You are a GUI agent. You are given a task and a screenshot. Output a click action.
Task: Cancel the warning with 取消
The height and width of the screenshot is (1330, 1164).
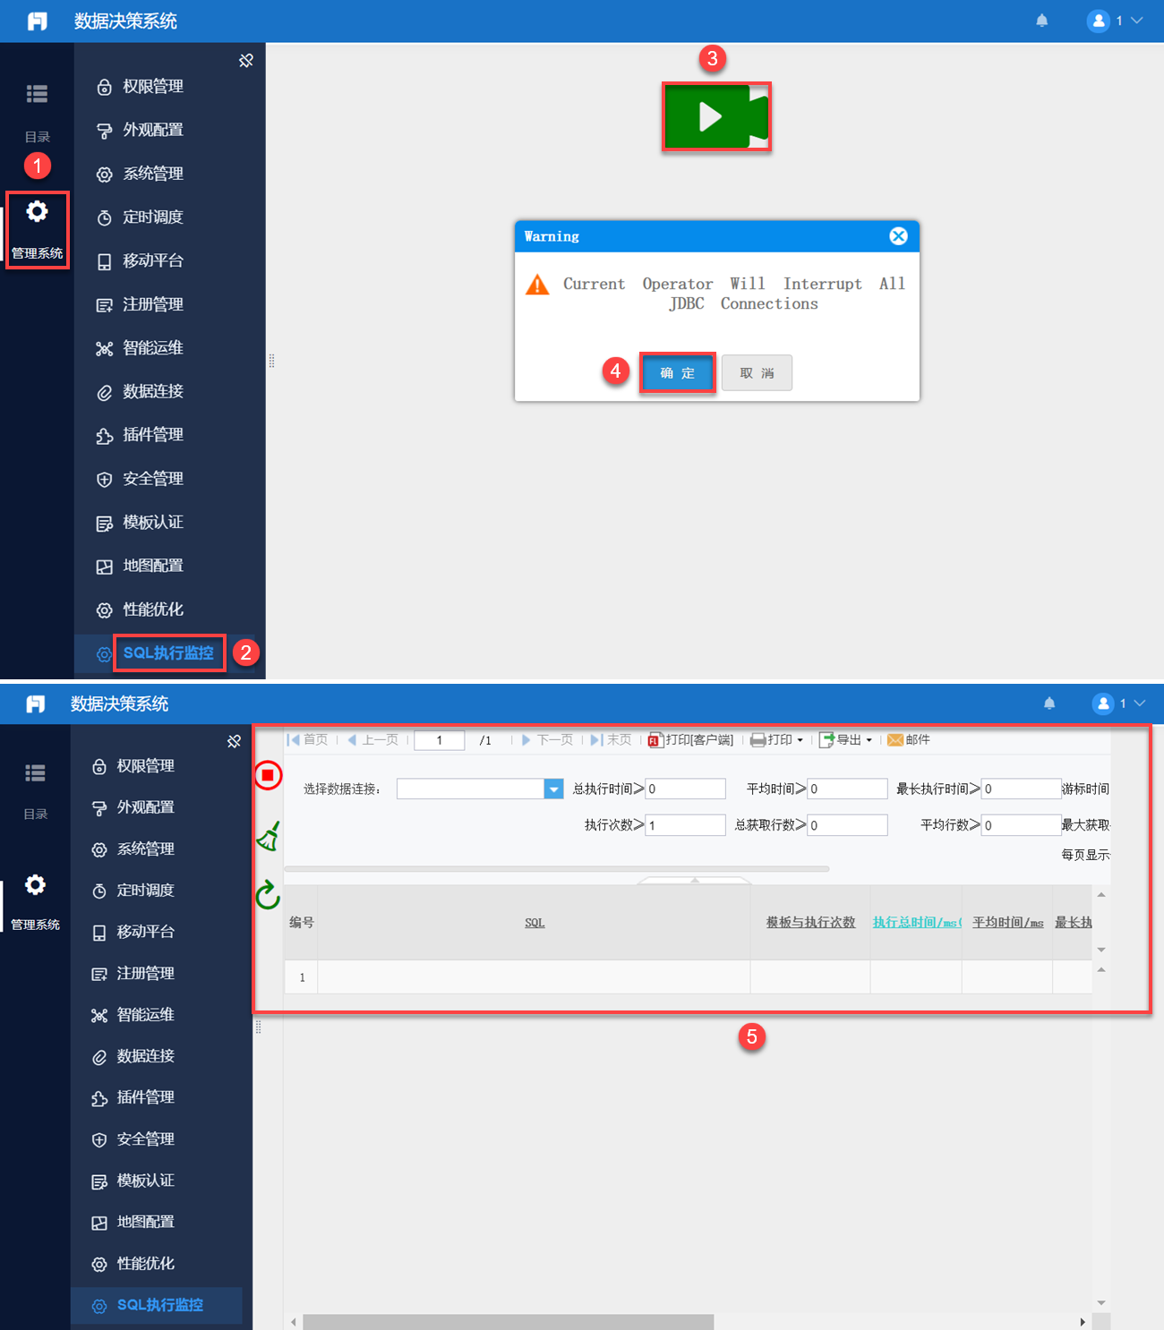757,373
